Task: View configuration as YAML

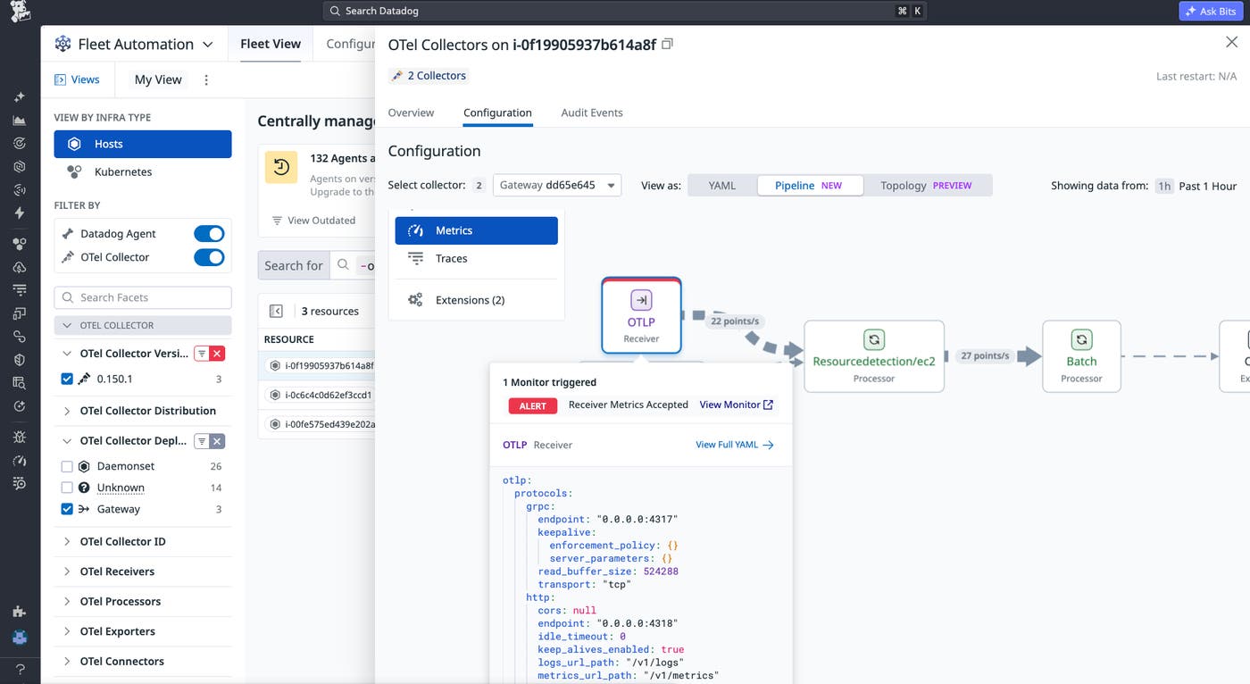Action: pyautogui.click(x=722, y=185)
